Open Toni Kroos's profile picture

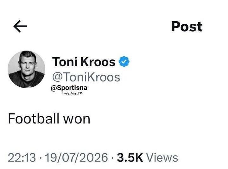point(27,69)
